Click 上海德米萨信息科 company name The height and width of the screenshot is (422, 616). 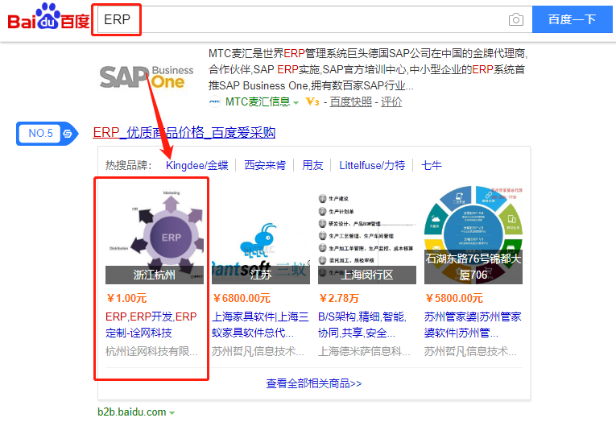[x=364, y=351]
